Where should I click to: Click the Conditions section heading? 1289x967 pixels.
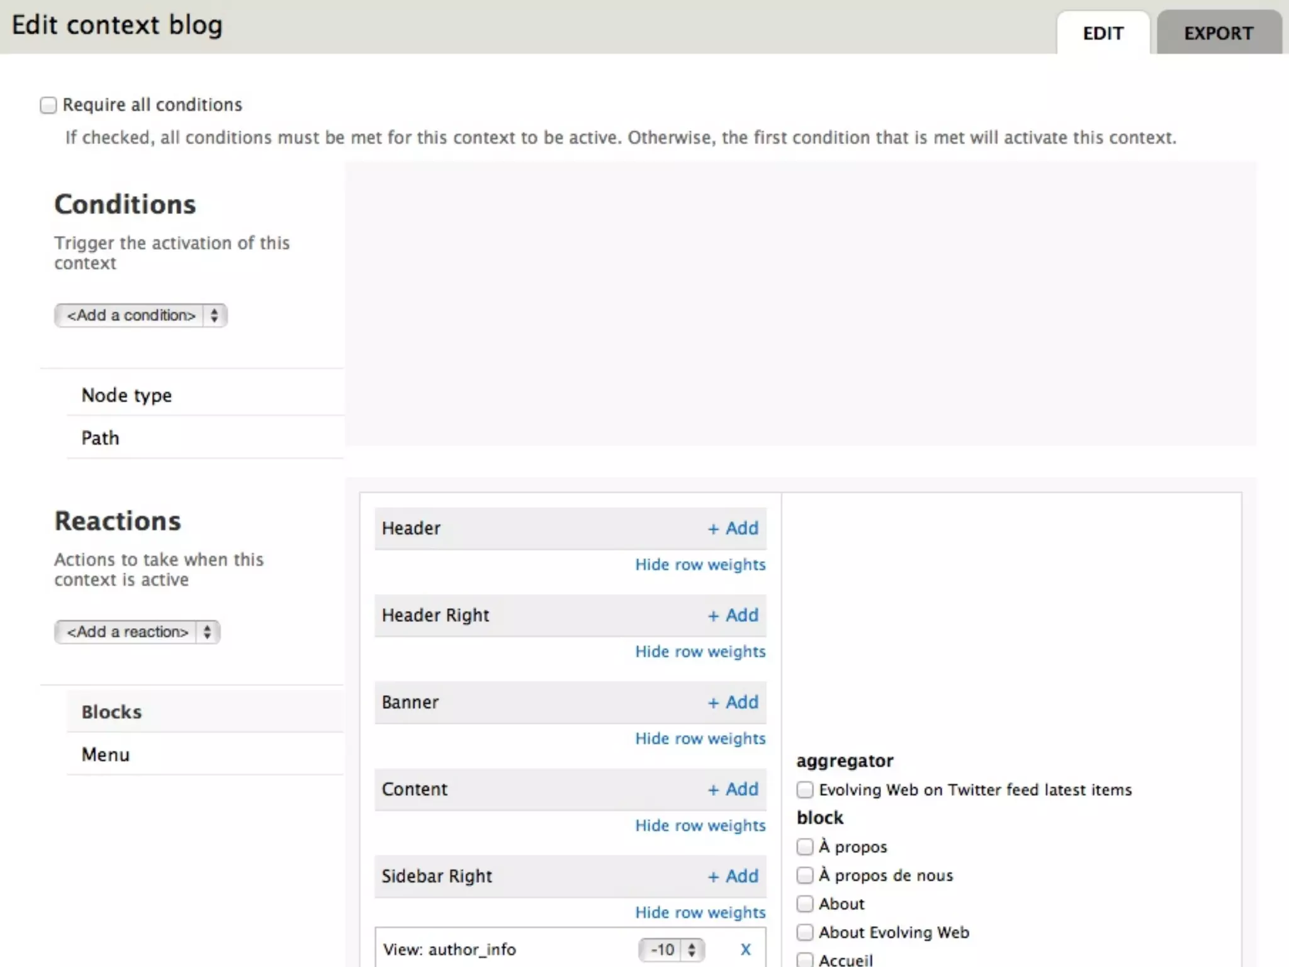125,204
